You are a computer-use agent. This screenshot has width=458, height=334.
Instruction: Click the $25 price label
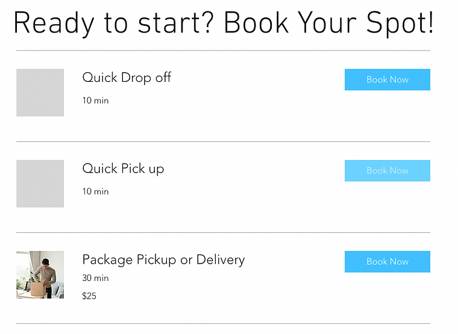click(89, 296)
